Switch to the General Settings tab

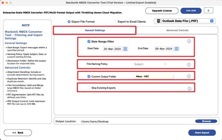95,30
